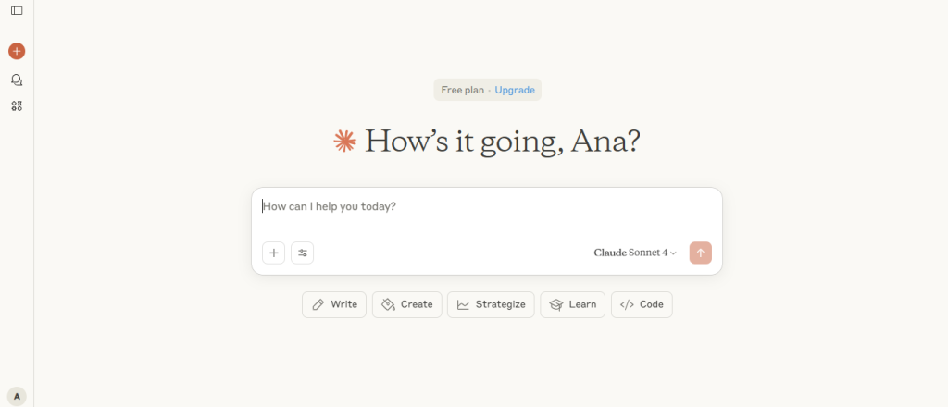Select the Learn suggestion chip
The image size is (948, 407).
(573, 304)
